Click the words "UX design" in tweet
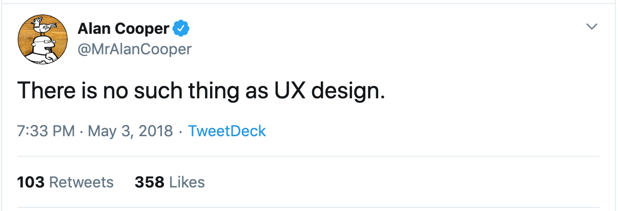This screenshot has height=211, width=618. pos(325,92)
